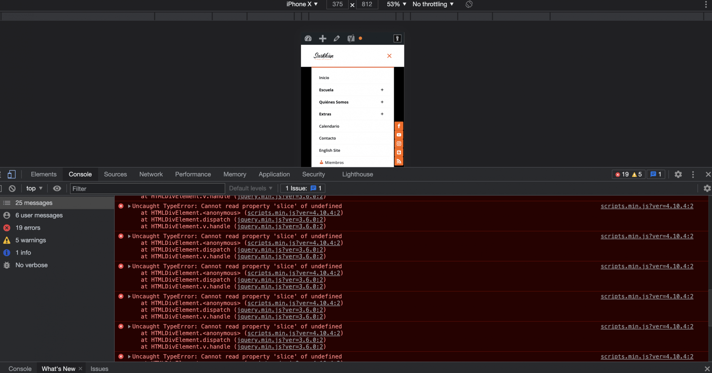The height and width of the screenshot is (373, 712).
Task: Expand the Extras submenu plus
Action: click(382, 114)
